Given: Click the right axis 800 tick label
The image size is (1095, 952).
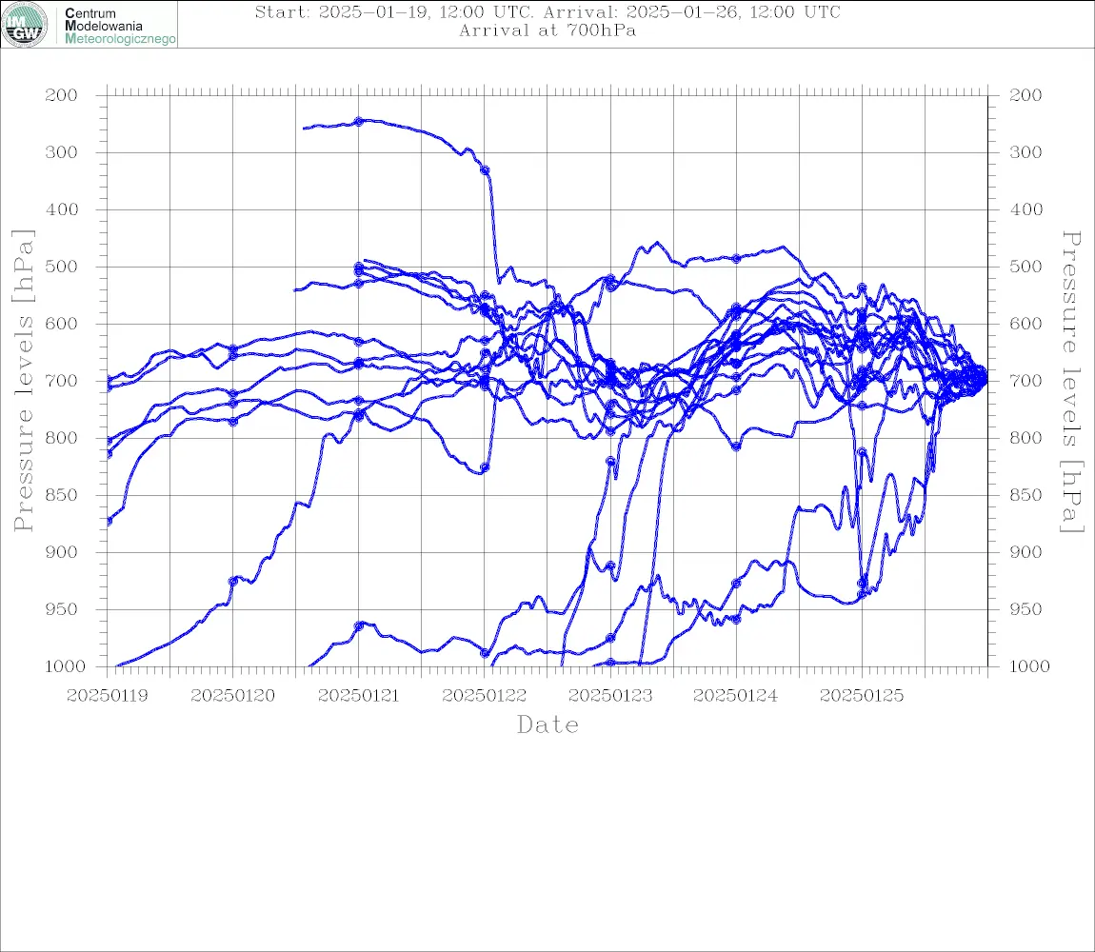Looking at the screenshot, I should pos(1025,438).
